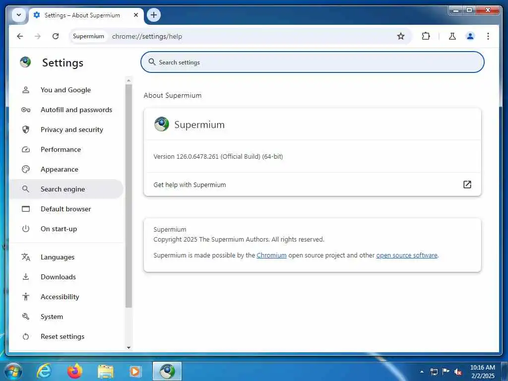Click the wrench icon beside System
This screenshot has height=381, width=508.
(26, 317)
